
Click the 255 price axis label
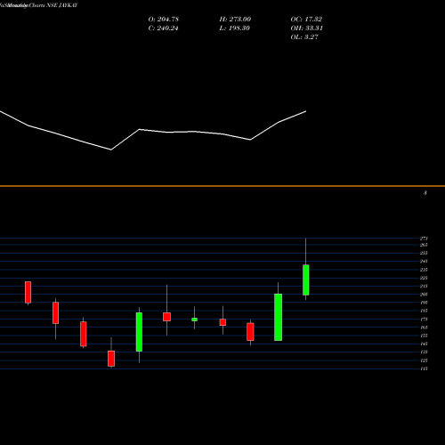pos(424,253)
